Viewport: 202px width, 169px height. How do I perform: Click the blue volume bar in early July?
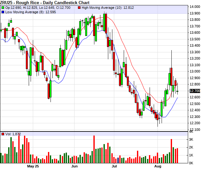118,160
